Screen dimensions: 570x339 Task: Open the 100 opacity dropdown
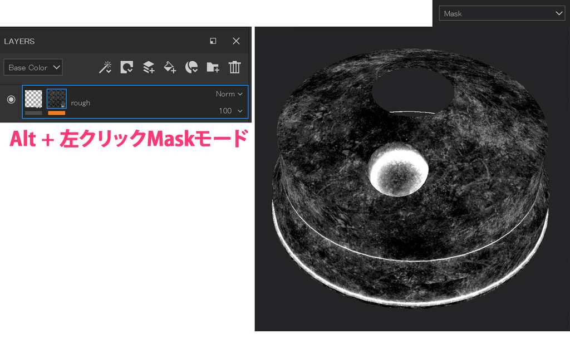pos(230,110)
